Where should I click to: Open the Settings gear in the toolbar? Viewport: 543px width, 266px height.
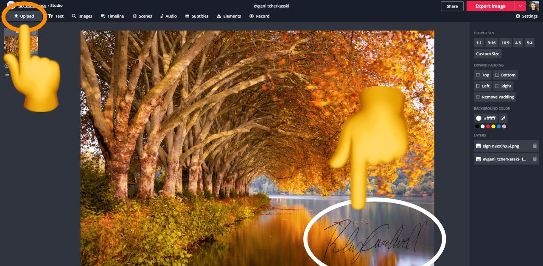click(526, 16)
